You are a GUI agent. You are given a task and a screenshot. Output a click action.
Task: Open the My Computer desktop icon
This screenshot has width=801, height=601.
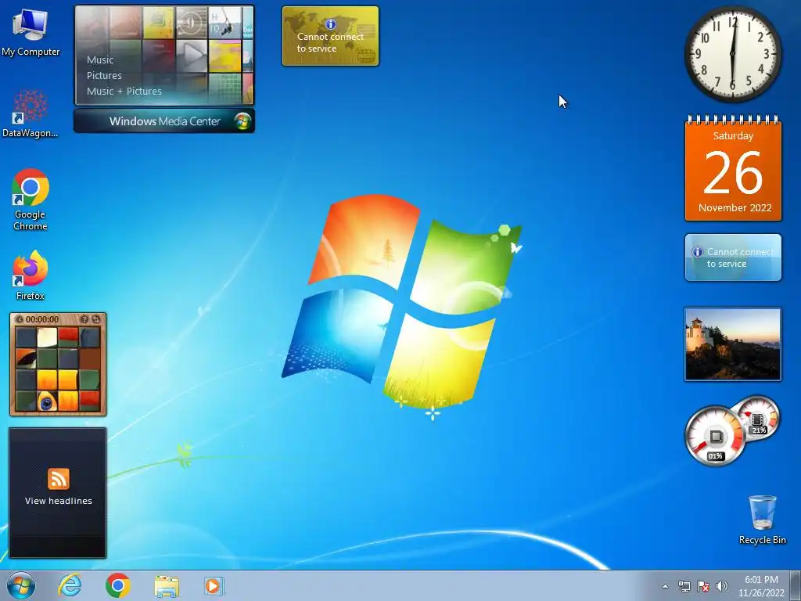click(31, 33)
